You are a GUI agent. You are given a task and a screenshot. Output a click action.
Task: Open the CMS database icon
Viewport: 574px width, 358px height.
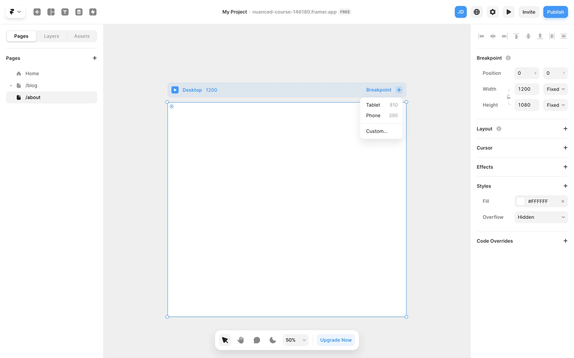pos(79,12)
